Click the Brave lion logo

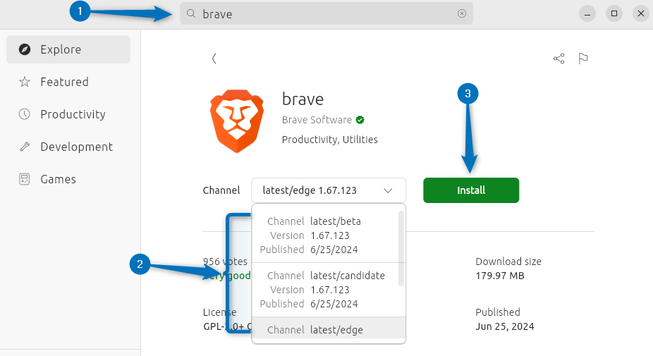tap(236, 121)
